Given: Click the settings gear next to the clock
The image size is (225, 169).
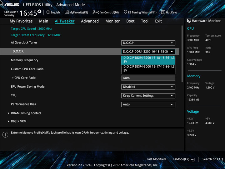Looking at the screenshot, I should pyautogui.click(x=39, y=11).
